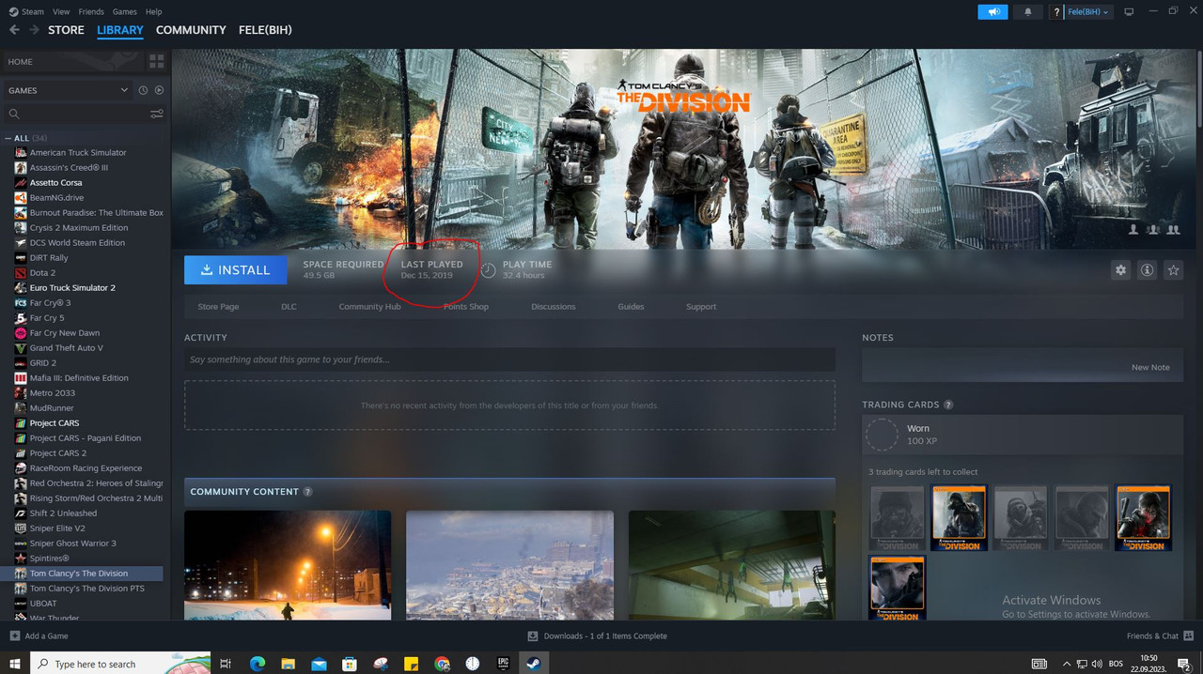Open the Points Shop link
Screen dimensions: 1203x674
click(x=466, y=307)
